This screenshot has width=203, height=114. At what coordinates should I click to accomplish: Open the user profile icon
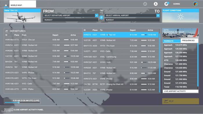click(156, 4)
